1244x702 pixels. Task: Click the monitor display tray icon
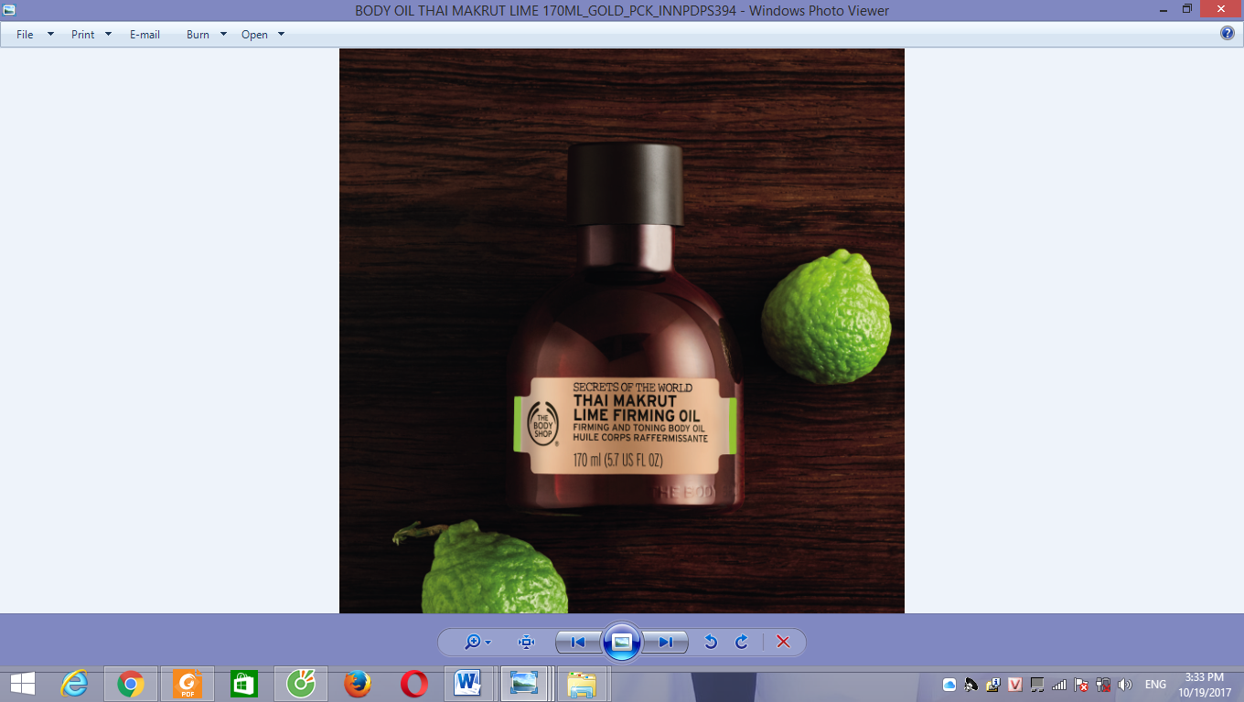tap(1036, 685)
